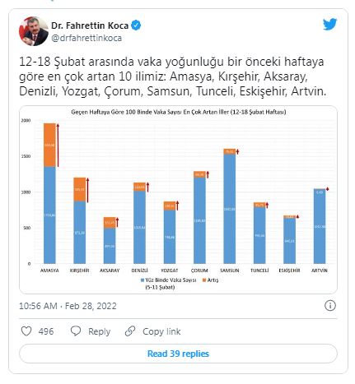The height and width of the screenshot is (384, 355).
Task: Open the tweet info circle icon
Action: tap(330, 305)
